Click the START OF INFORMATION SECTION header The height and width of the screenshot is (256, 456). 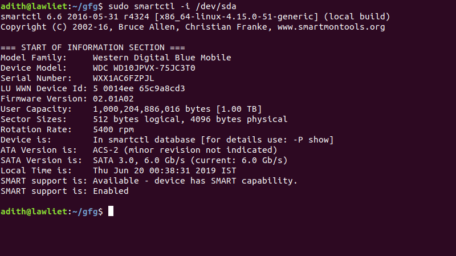click(93, 47)
